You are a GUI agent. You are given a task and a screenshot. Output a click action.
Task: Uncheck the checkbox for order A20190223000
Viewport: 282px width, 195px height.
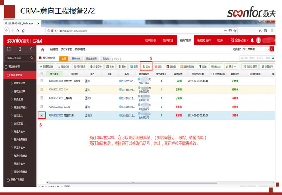coord(42,115)
